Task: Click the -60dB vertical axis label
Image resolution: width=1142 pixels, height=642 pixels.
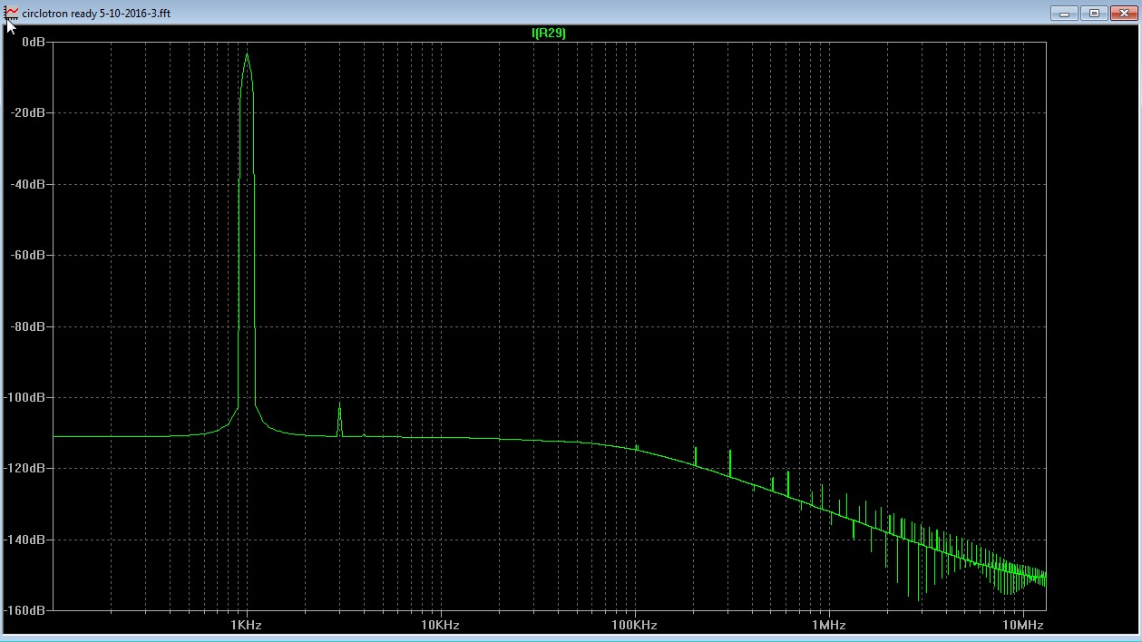Action: coord(28,256)
